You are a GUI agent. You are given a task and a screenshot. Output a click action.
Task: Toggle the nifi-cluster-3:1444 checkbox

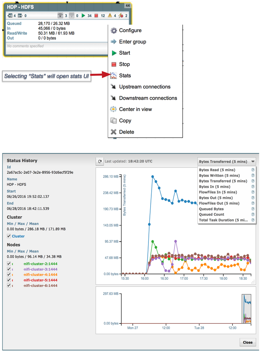[9, 269]
